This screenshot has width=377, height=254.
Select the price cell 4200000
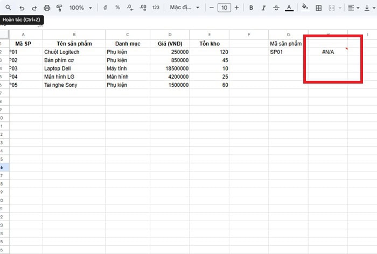coord(170,77)
